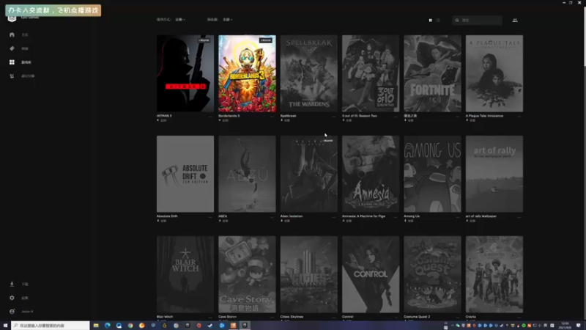Install ABZU via its install link

click(223, 221)
